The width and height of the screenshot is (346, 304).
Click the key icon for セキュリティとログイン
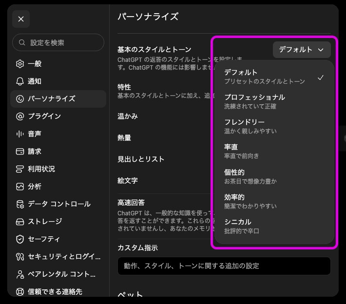point(20,257)
